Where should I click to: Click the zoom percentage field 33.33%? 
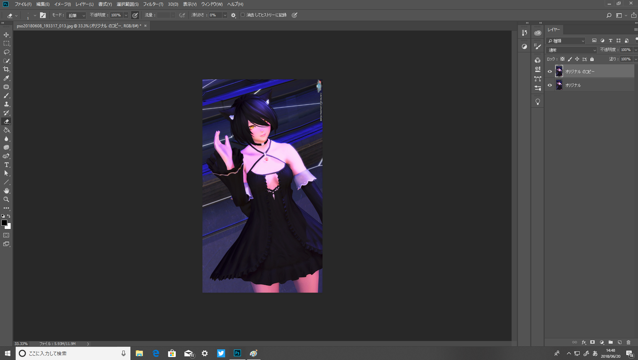(21, 344)
